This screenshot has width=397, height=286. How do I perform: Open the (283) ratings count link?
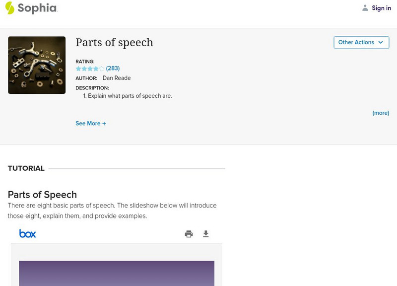click(x=113, y=69)
